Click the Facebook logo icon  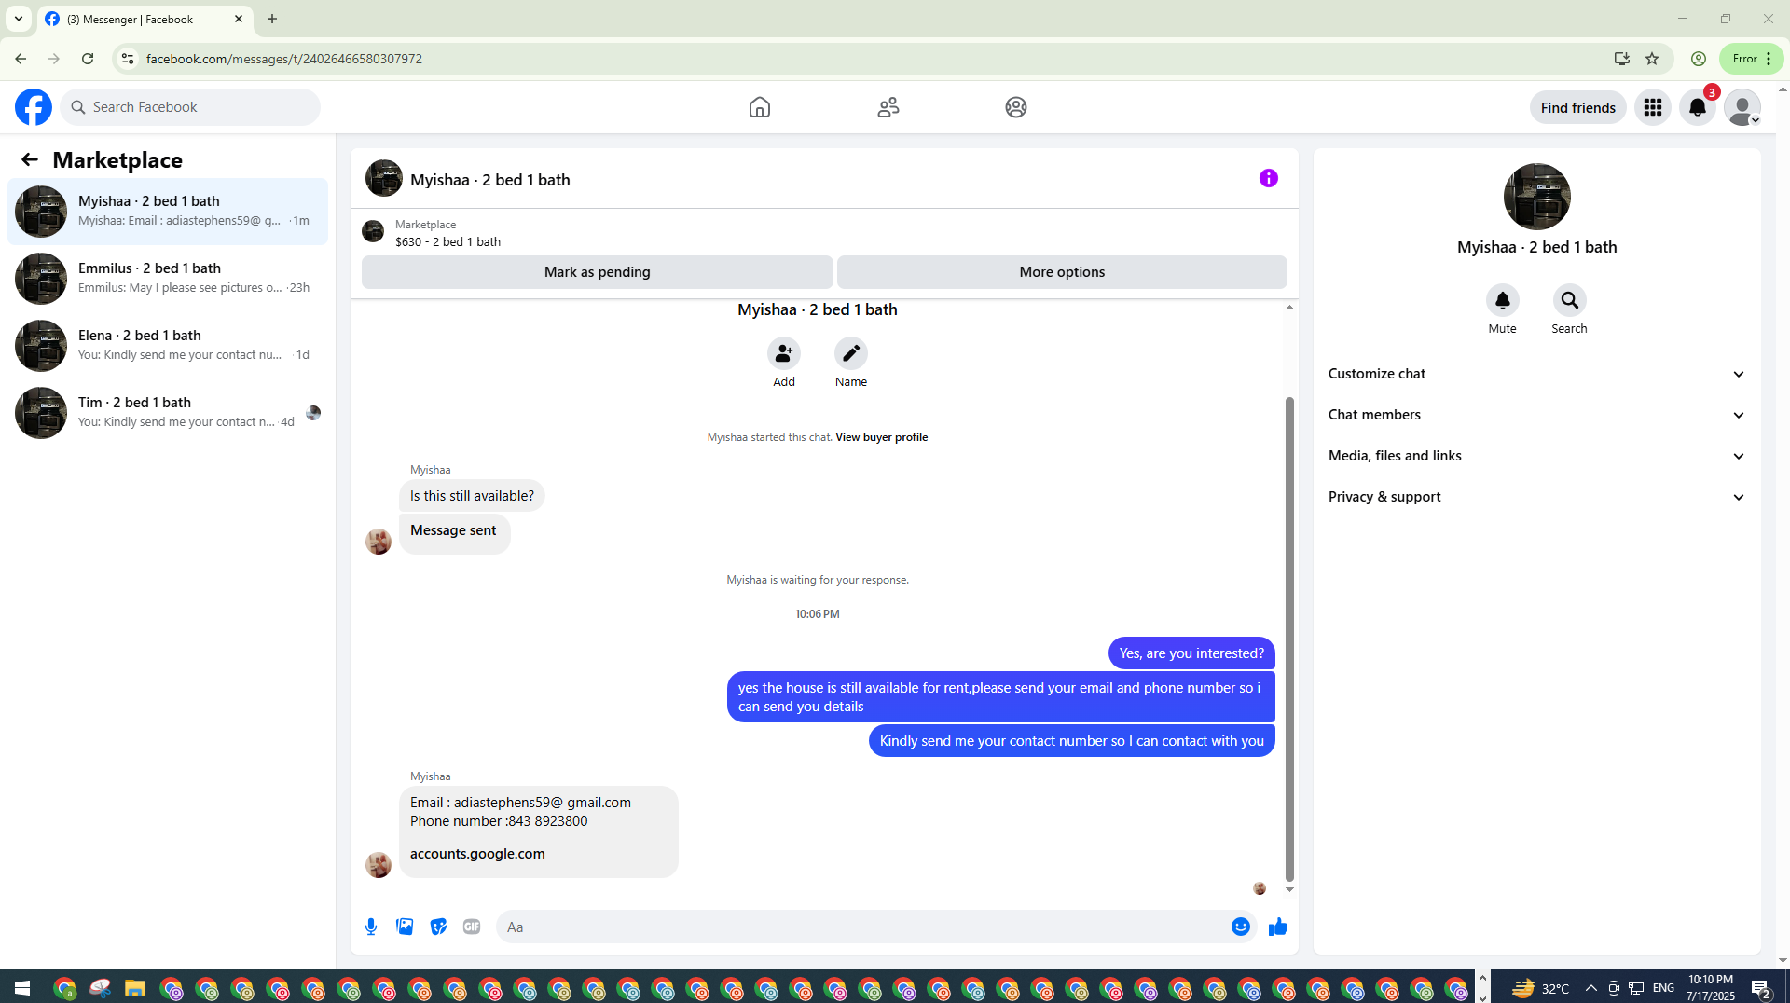[34, 107]
